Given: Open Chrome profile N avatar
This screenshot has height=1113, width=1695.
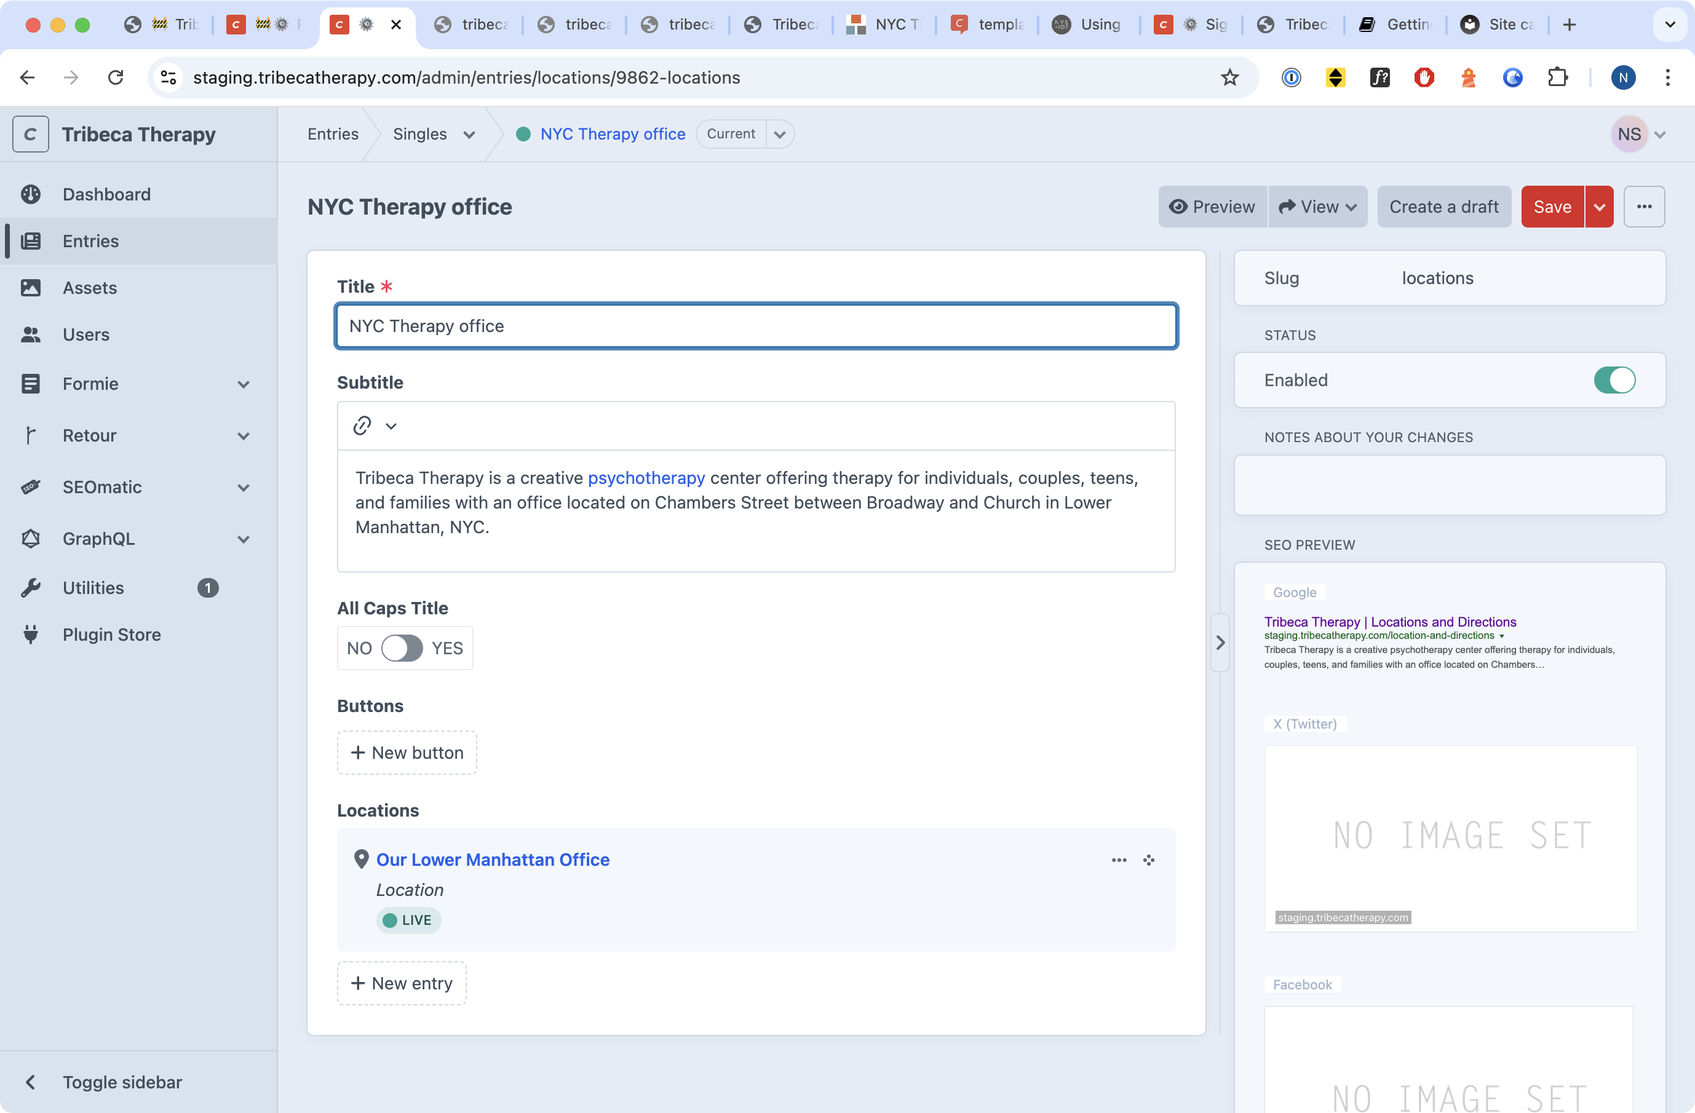Looking at the screenshot, I should (1623, 77).
